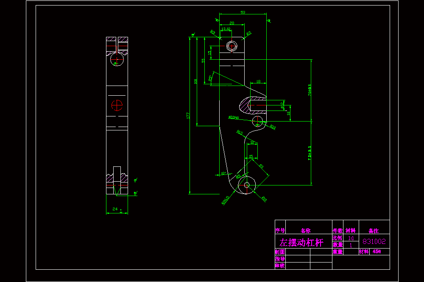The image size is (424, 282).
Task: Click the "名称" title block header
Action: coord(306,230)
